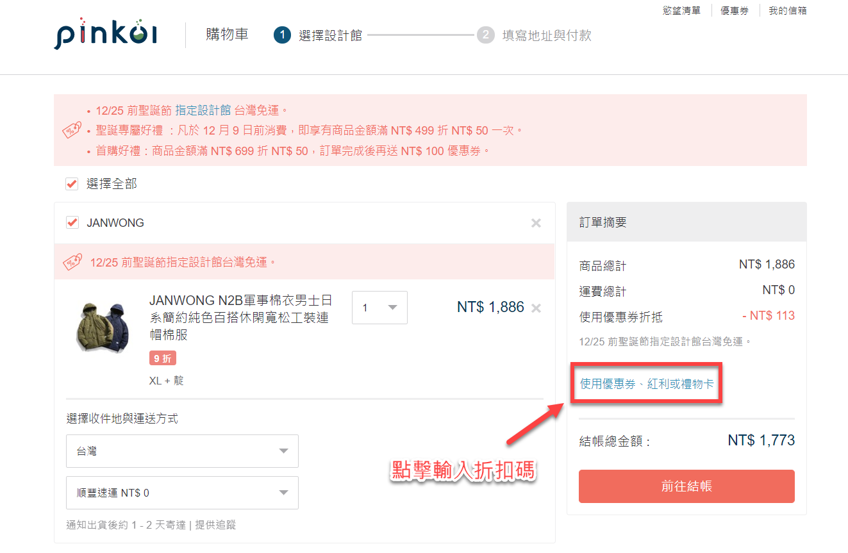This screenshot has height=553, width=848.
Task: Remove the JANWONG shop with the X icon
Action: [536, 223]
